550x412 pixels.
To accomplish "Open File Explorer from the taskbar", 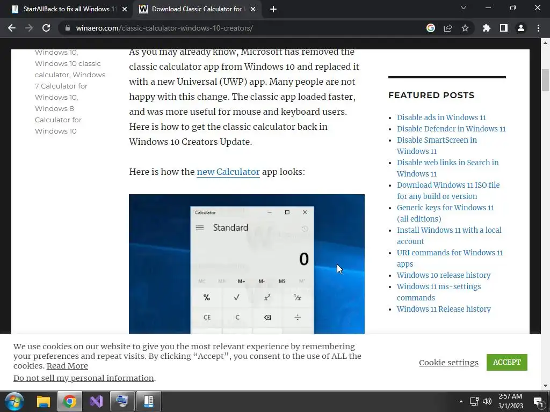I will [44, 401].
